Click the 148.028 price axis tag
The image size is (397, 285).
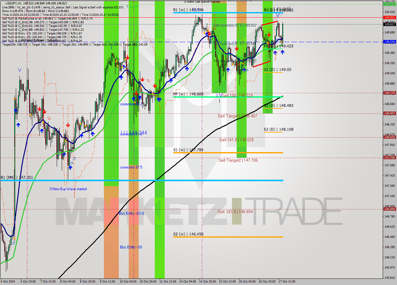click(390, 137)
